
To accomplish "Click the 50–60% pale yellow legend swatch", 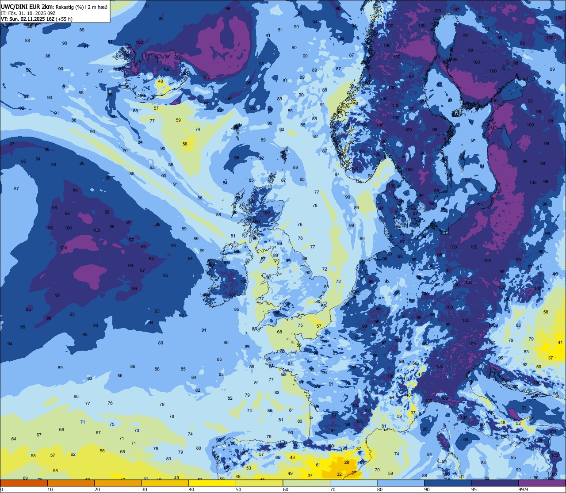I will (x=259, y=483).
